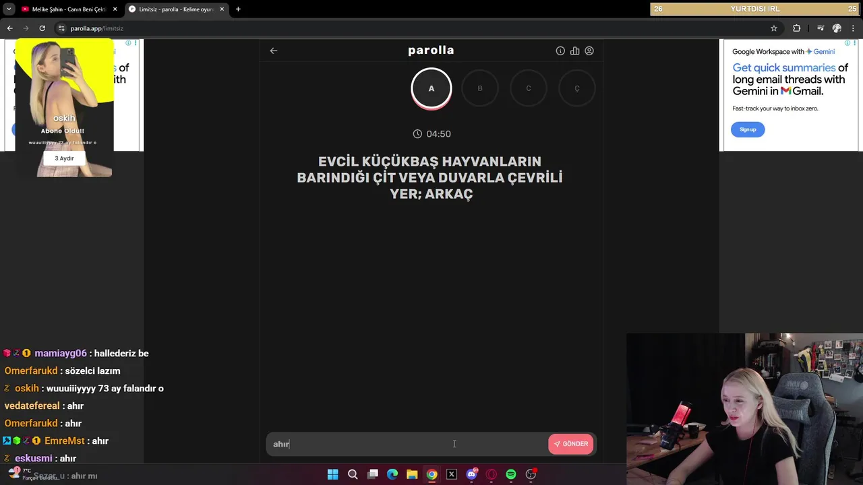Open the X app in the taskbar
863x485 pixels.
point(452,474)
